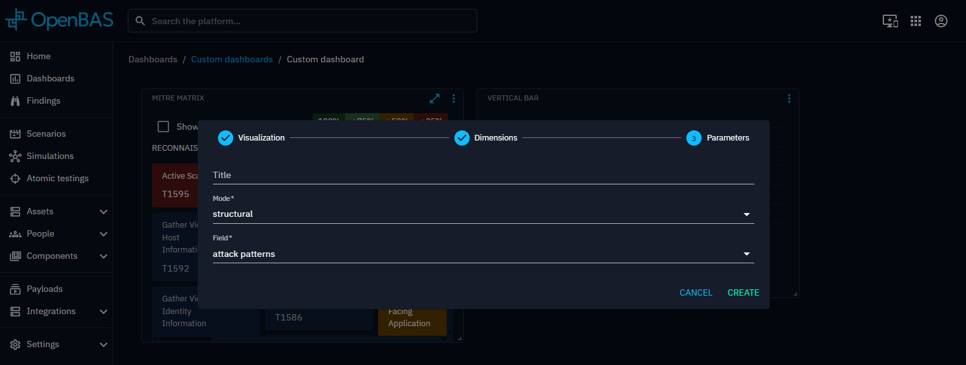
Task: Open the user profile account icon
Action: [941, 21]
